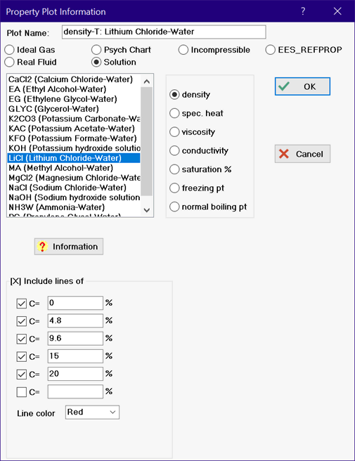Viewport: 355px width, 461px height.
Task: Select EG (Ethylene Glycol-Water) in the list
Action: click(63, 99)
